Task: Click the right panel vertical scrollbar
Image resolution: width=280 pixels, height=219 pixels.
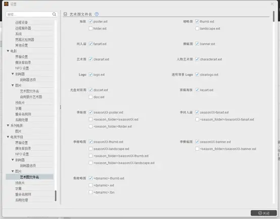Action: [273, 17]
